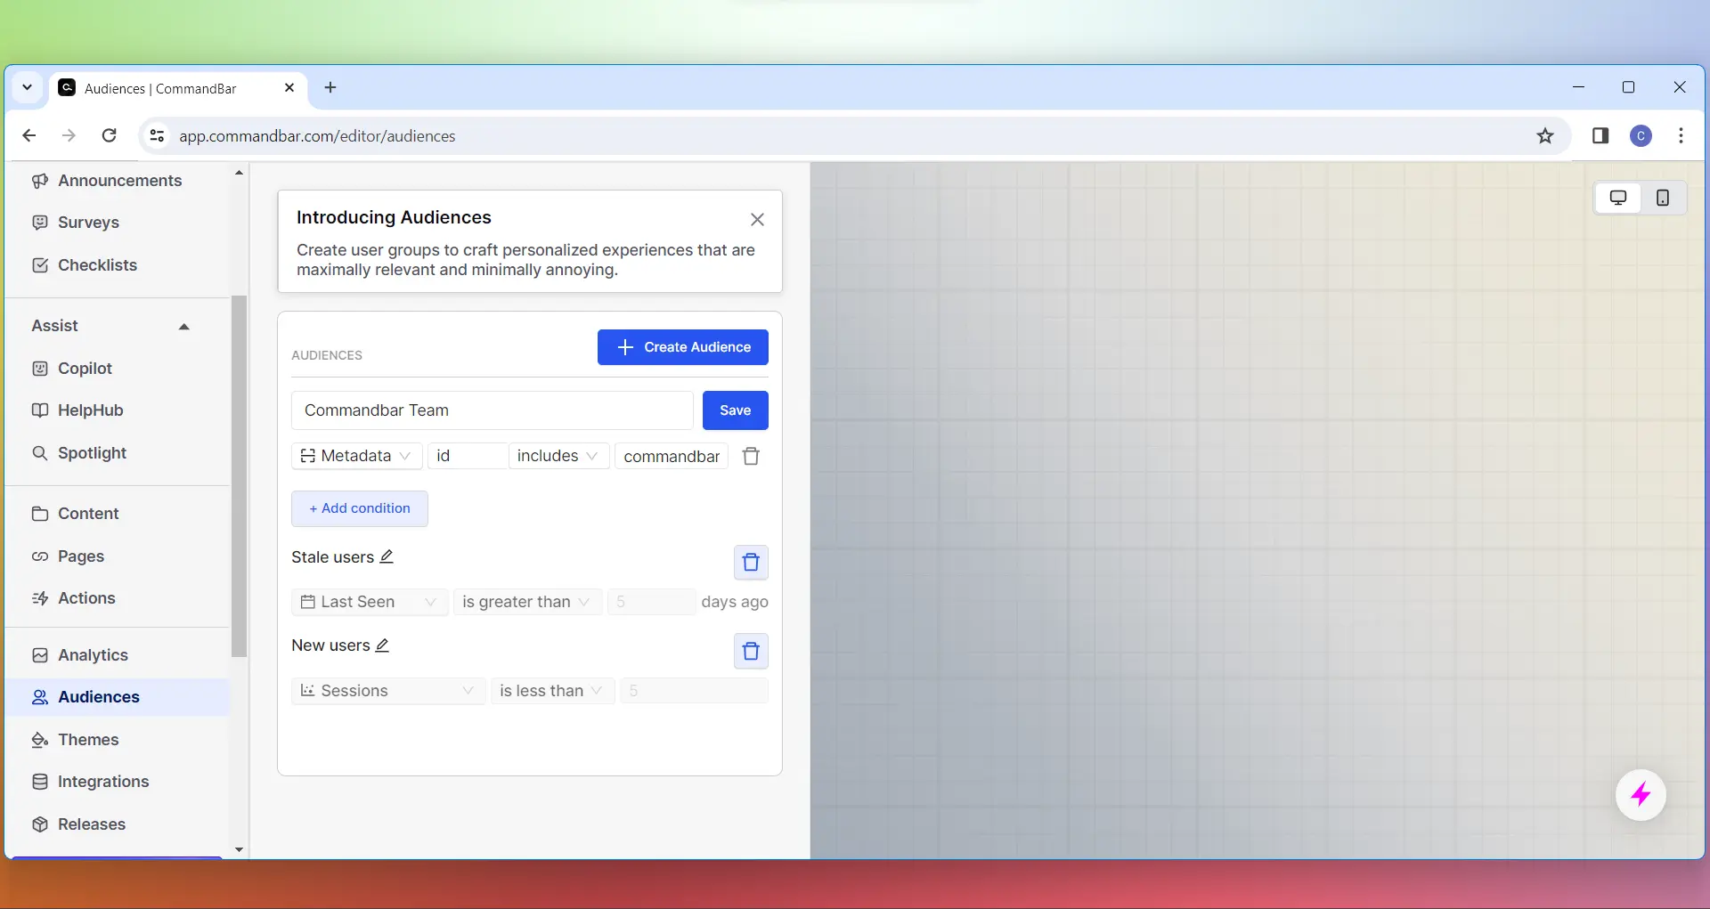Switch to mobile preview mode
Image resolution: width=1710 pixels, height=909 pixels.
tap(1662, 198)
